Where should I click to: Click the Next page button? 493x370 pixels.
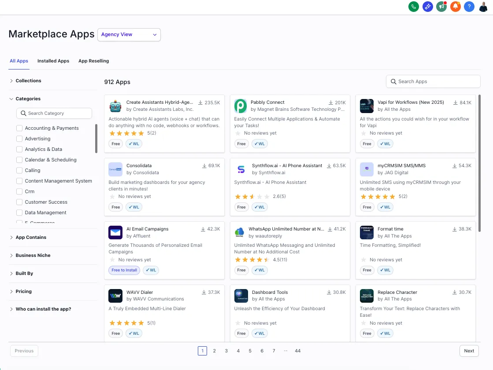pyautogui.click(x=469, y=351)
